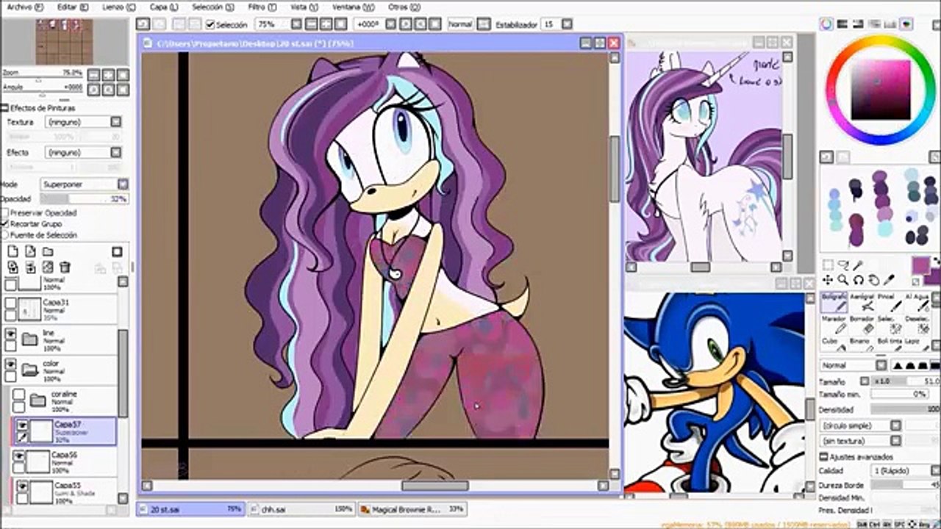
Task: Click the navigator canvas thumbnail
Action: click(65, 42)
